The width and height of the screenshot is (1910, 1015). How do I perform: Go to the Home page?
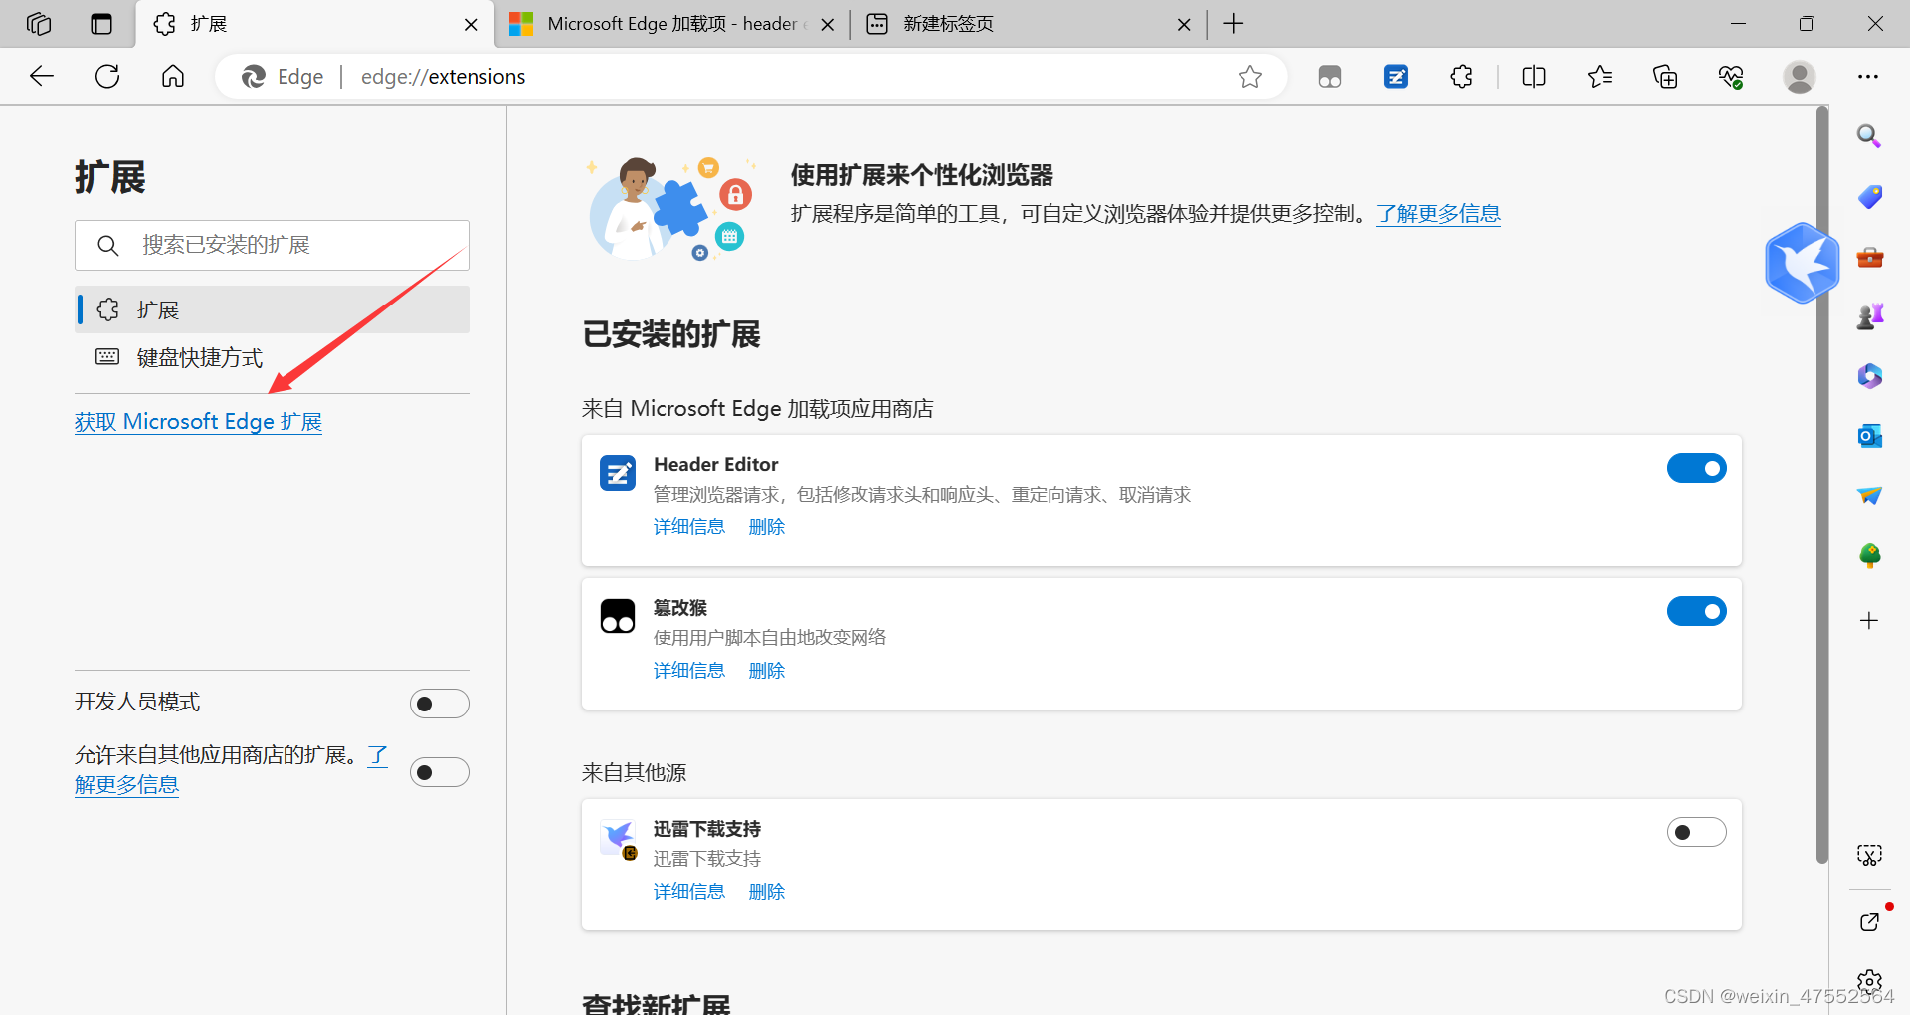tap(173, 76)
